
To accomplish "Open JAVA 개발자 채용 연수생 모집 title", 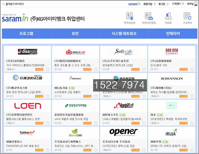I will (x=71, y=119).
